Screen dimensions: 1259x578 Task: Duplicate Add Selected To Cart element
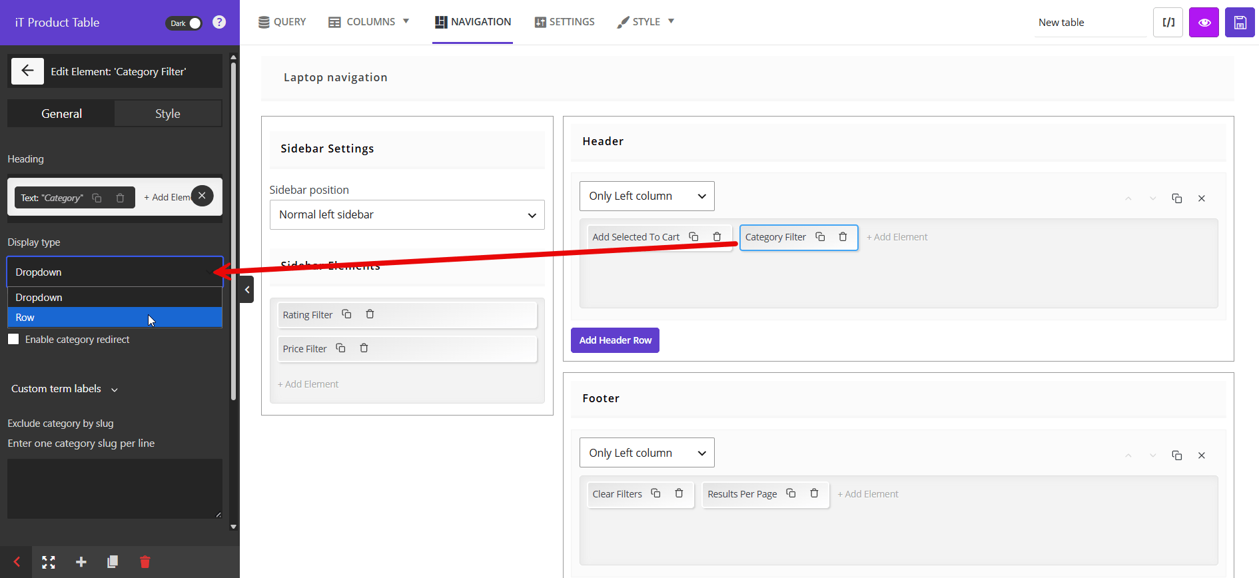click(693, 236)
